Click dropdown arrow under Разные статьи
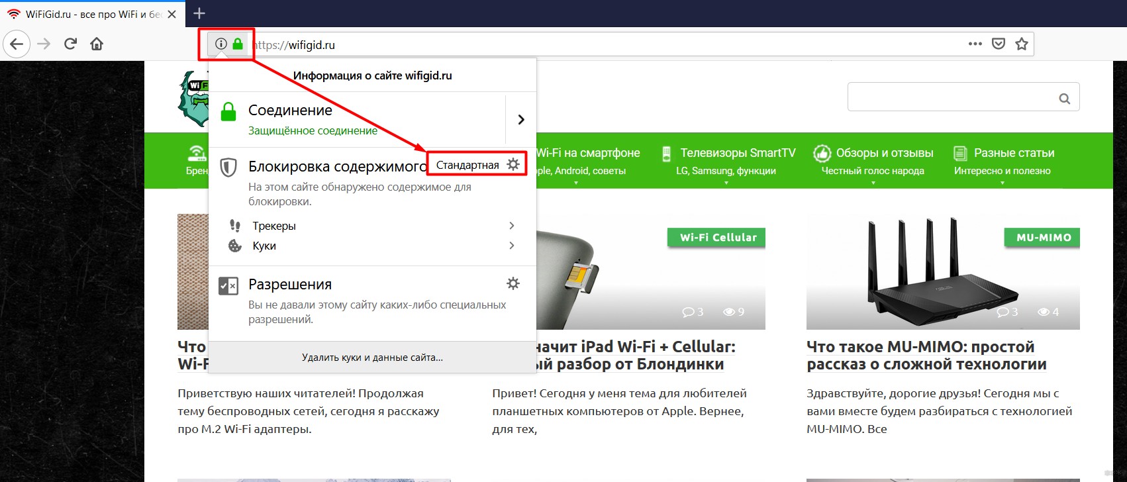The image size is (1127, 482). click(1003, 183)
